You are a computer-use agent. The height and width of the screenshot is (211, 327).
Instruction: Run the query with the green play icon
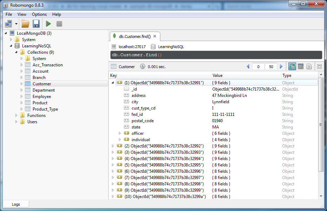pyautogui.click(x=48, y=24)
